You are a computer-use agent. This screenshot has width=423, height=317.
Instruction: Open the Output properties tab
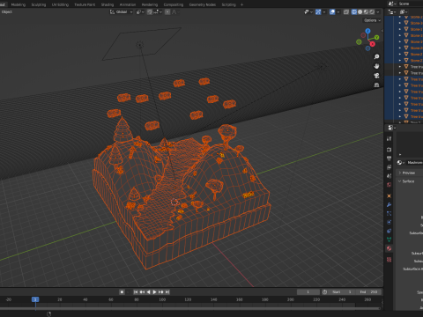click(x=389, y=158)
